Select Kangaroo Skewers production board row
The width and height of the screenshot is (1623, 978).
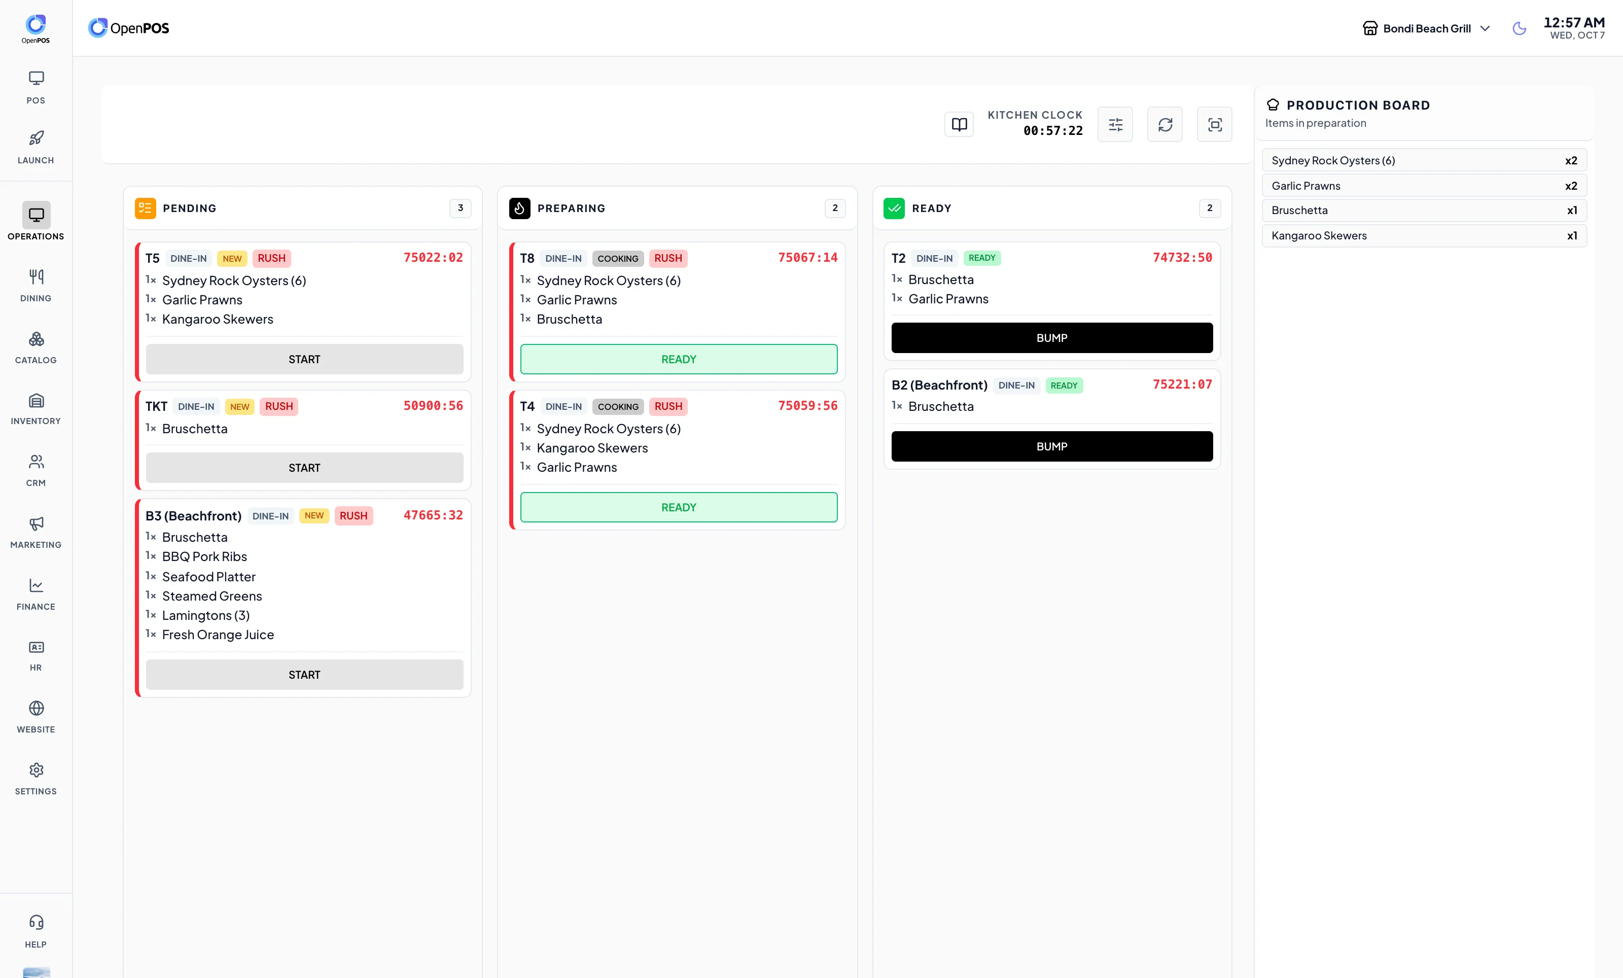tap(1424, 235)
